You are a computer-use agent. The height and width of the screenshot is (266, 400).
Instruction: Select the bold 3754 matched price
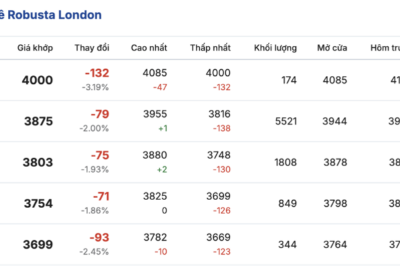point(37,203)
